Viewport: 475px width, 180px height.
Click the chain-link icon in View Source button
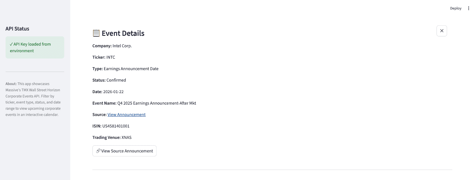98,151
